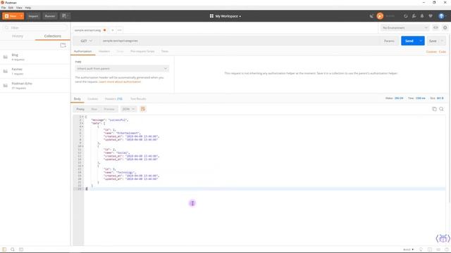Open the HTTP method GET dropdown
451x253 pixels.
[86, 41]
